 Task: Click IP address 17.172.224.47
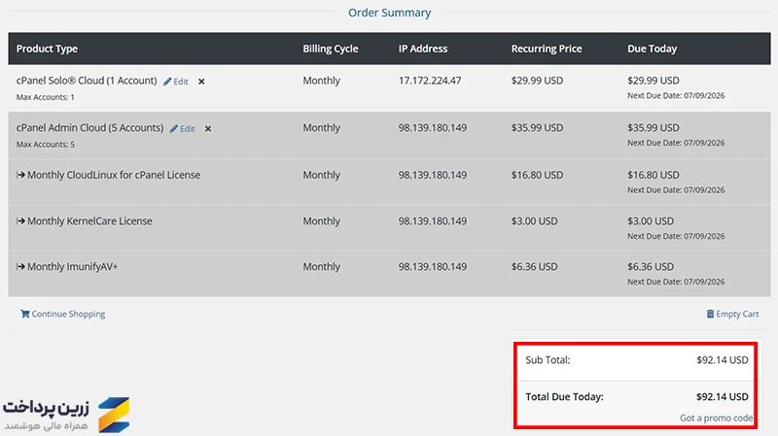pyautogui.click(x=430, y=81)
